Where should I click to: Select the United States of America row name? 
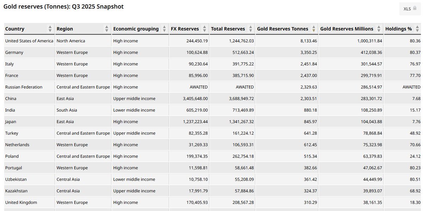tap(29, 41)
